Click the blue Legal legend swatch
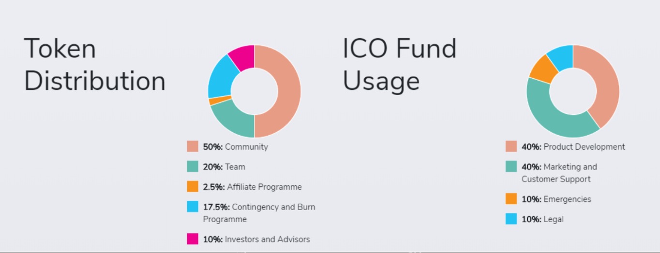Viewport: 660px width, 253px height. pos(511,219)
